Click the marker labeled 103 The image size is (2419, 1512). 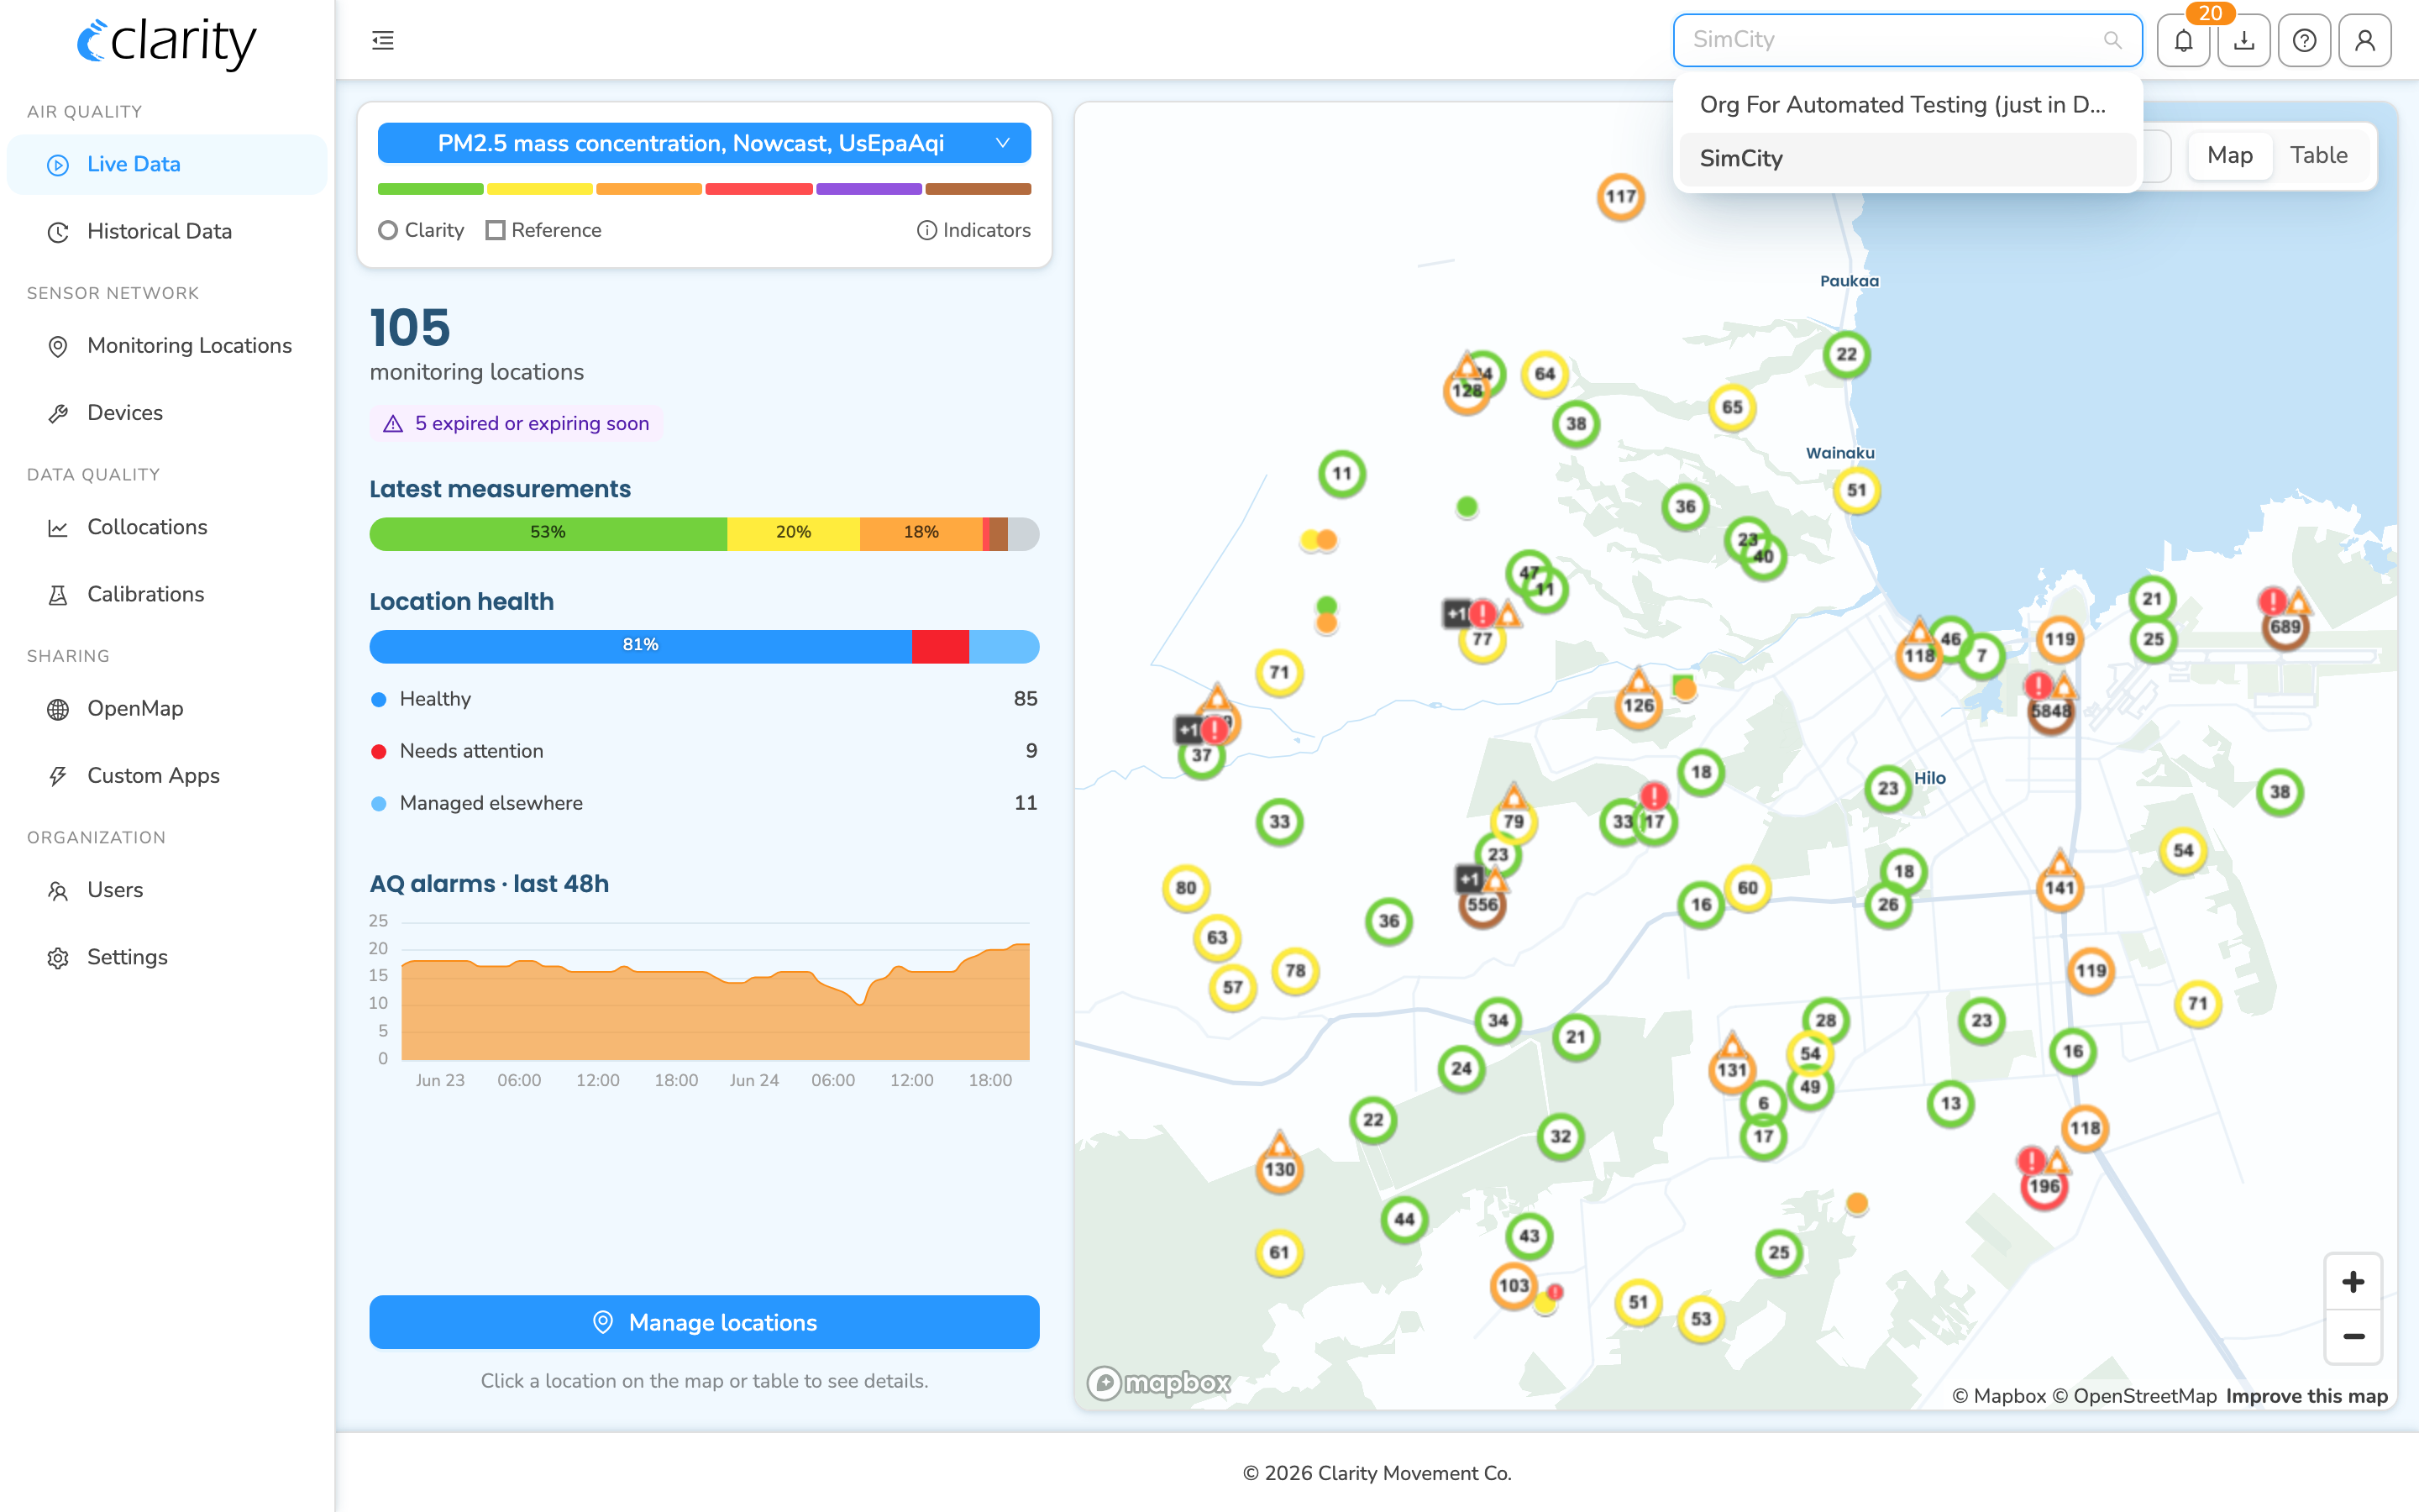pos(1514,1286)
